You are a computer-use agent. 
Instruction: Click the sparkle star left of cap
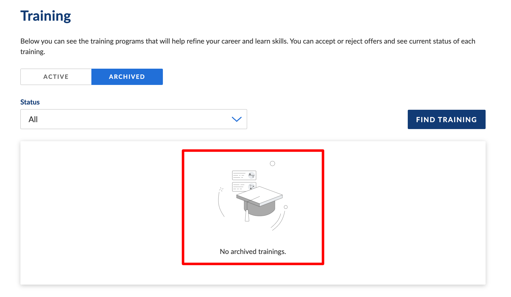(221, 189)
